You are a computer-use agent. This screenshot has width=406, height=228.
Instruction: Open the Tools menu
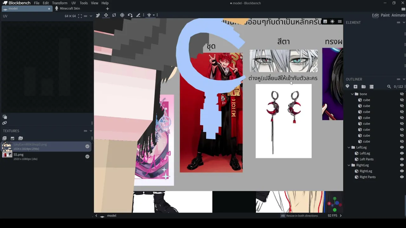click(x=84, y=3)
